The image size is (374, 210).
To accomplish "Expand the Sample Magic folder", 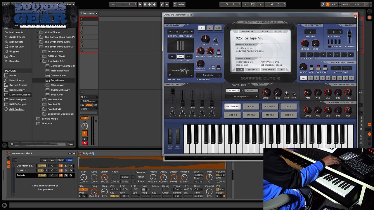I will click(x=34, y=119).
